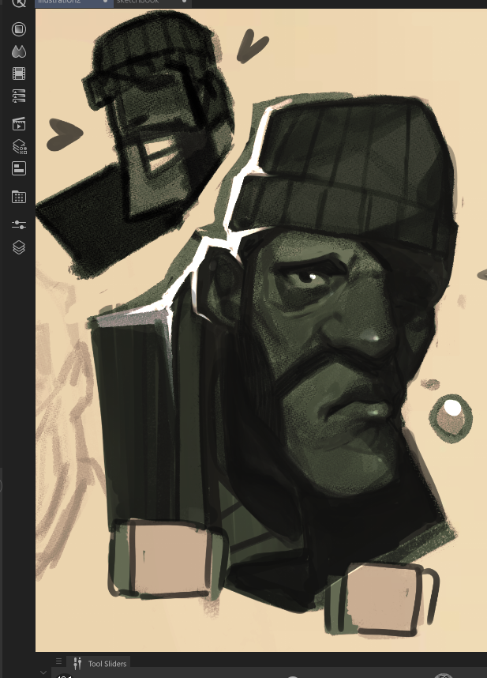
Task: Open the folder with dot grid icon
Action: point(19,197)
